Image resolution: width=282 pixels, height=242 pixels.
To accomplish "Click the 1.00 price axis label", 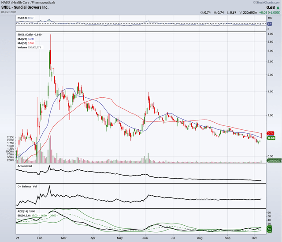I will [x=270, y=115].
